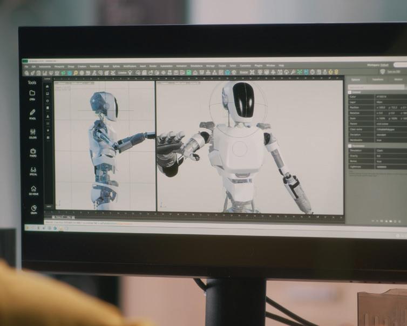Collapse the General section
This screenshot has height=326, width=407.
pyautogui.click(x=350, y=92)
